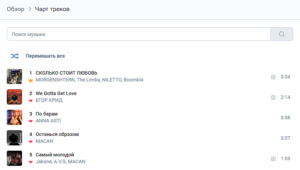Click red down arrow next to ЕГОР КРИД

[x=31, y=101]
